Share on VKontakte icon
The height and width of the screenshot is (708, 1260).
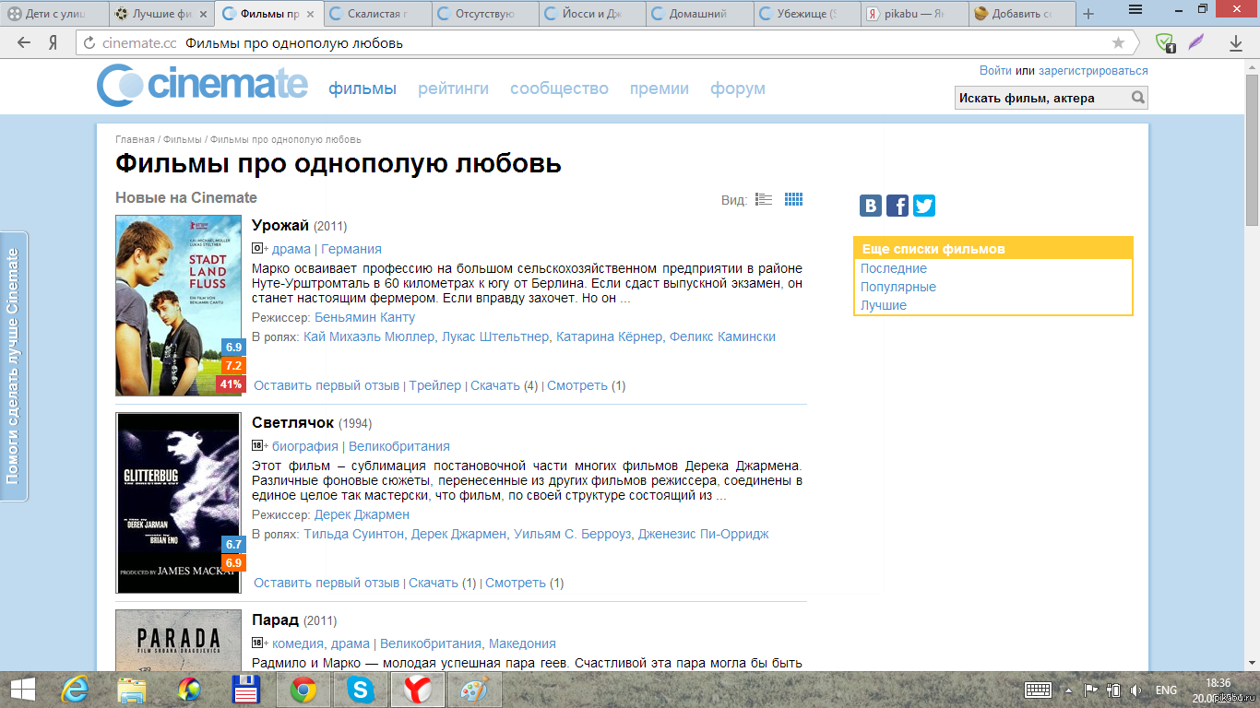871,206
